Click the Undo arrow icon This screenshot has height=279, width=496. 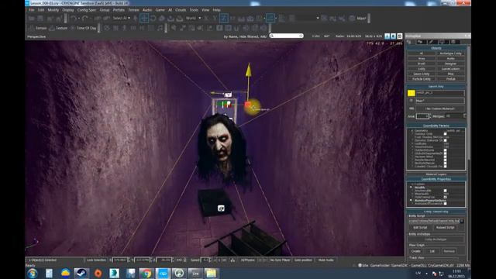(74, 19)
